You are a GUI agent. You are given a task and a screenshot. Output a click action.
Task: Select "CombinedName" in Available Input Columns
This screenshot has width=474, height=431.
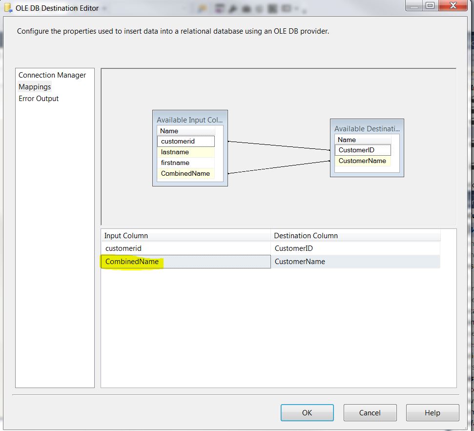tap(185, 173)
